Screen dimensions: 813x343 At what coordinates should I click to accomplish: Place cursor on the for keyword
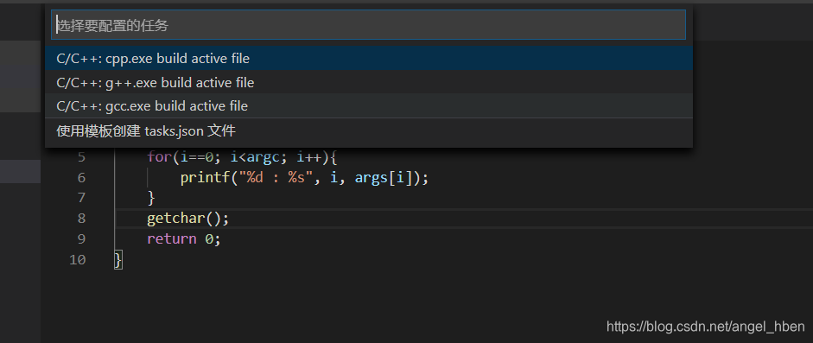tap(159, 156)
